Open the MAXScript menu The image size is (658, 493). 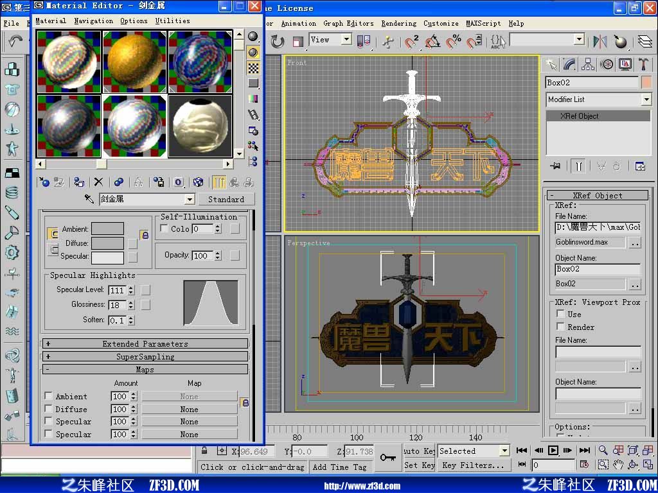pyautogui.click(x=483, y=24)
